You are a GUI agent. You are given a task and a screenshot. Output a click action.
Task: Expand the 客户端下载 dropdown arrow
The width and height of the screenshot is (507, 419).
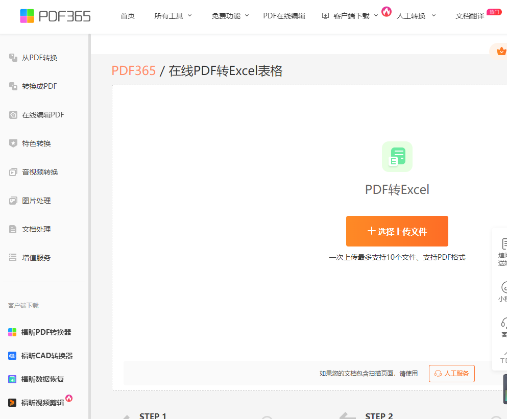point(376,15)
